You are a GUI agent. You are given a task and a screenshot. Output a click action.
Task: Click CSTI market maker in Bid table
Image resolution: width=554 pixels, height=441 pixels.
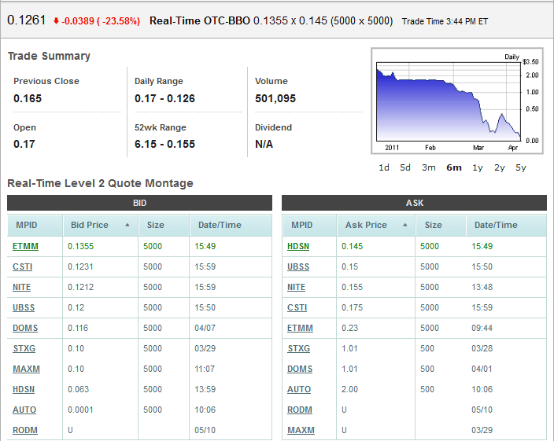coord(23,266)
